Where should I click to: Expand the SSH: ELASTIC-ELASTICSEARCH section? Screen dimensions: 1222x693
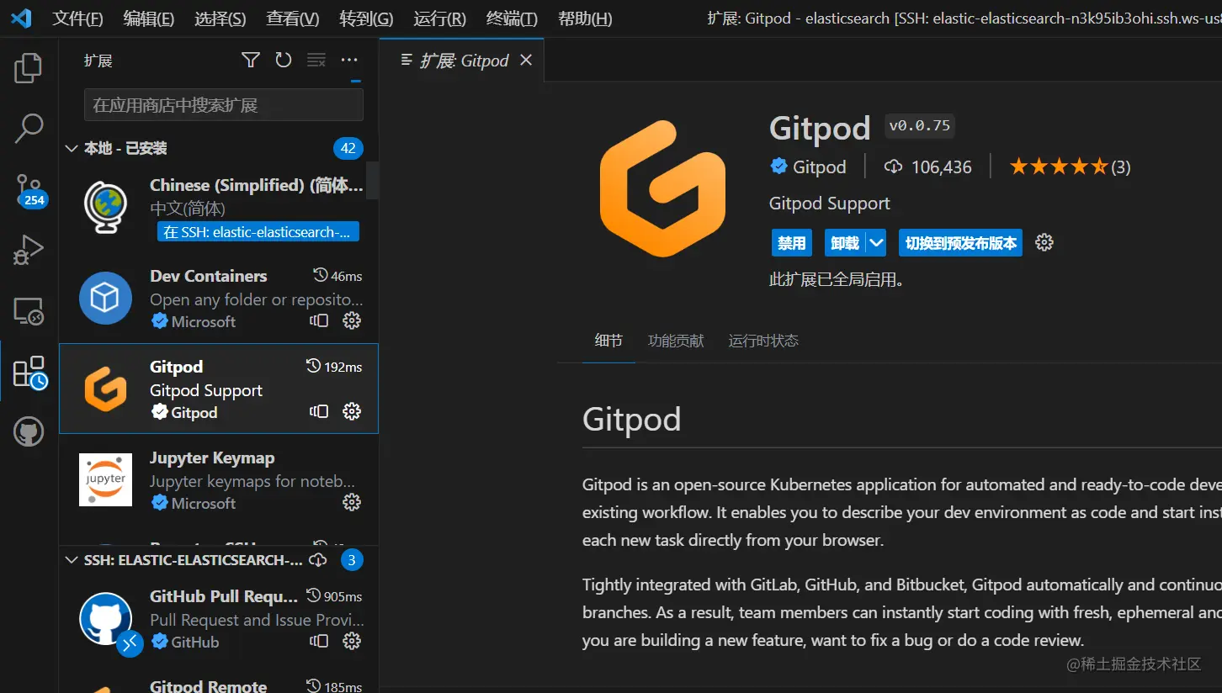coord(72,559)
